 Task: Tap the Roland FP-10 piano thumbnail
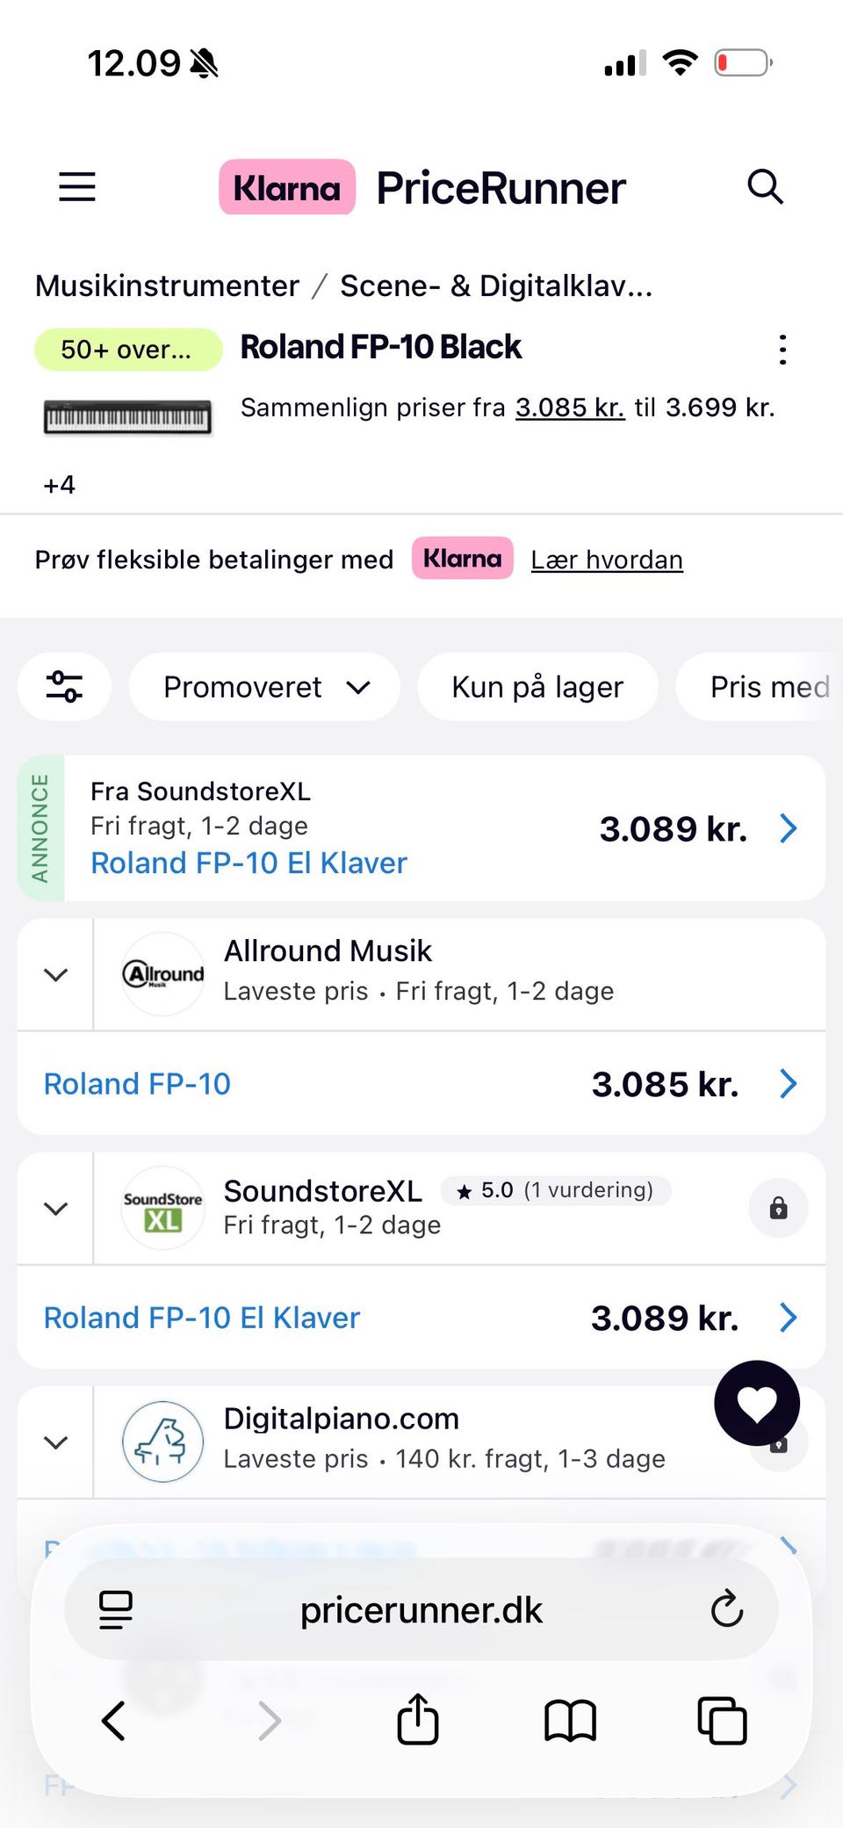[x=128, y=416]
